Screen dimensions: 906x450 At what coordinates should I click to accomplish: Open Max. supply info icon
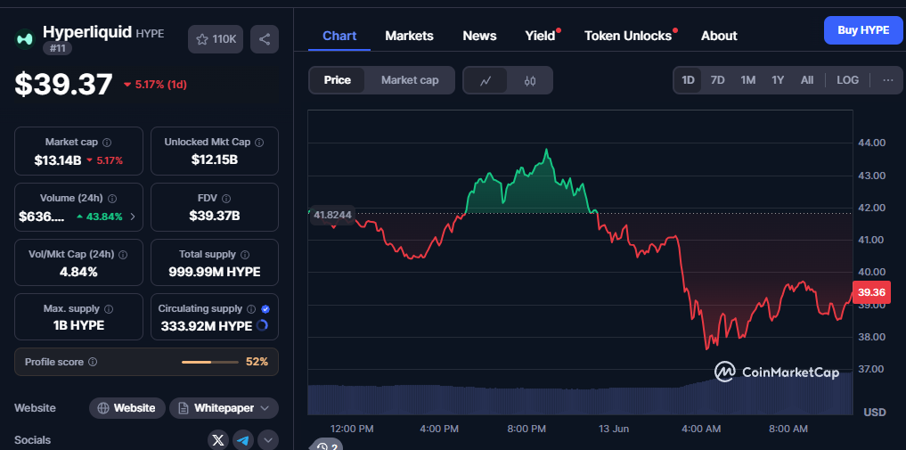tap(109, 309)
